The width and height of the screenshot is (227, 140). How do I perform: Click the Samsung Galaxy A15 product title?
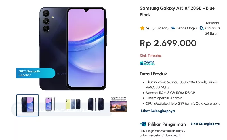[x=177, y=11]
